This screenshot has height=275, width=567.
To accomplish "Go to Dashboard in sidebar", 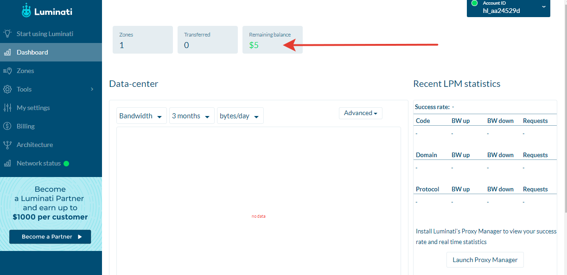I will click(x=51, y=52).
